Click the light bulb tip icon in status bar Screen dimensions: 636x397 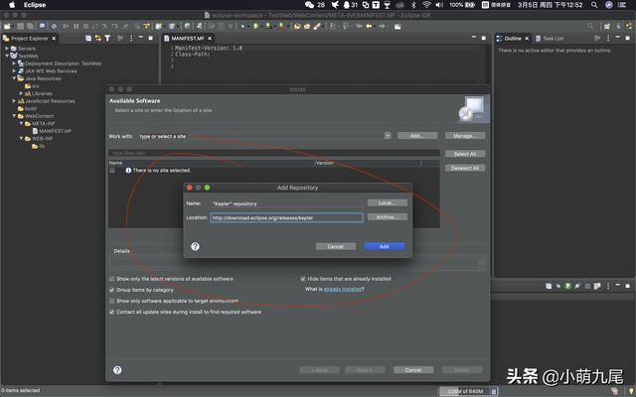[631, 391]
